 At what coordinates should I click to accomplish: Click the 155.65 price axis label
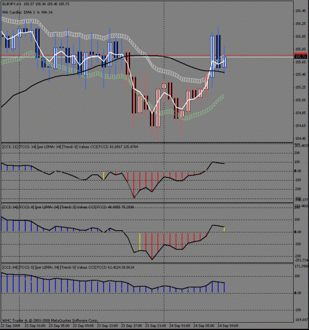(x=301, y=62)
